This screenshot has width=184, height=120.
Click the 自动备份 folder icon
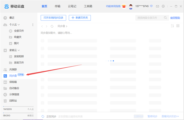point(5,88)
